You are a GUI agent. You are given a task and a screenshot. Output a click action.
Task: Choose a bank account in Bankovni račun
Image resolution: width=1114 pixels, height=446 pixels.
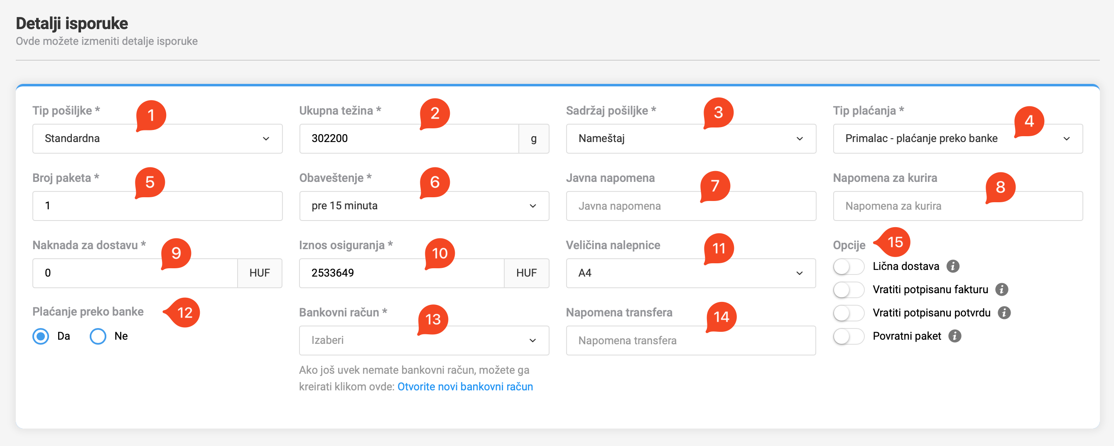click(424, 341)
